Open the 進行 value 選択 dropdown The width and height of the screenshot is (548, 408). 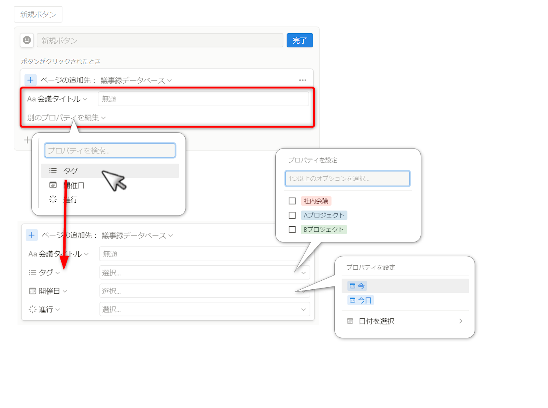point(204,309)
